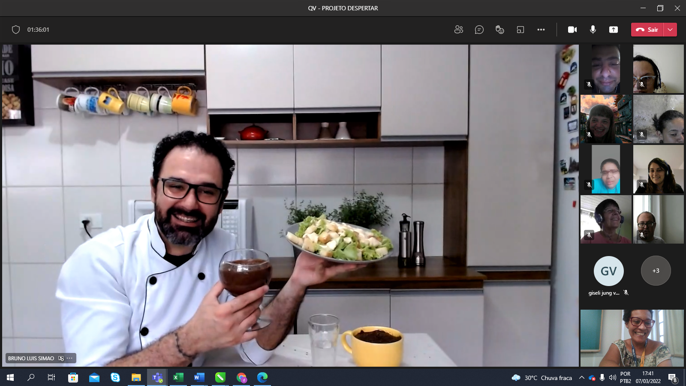The height and width of the screenshot is (386, 686).
Task: Open the Windows Start menu
Action: point(10,377)
